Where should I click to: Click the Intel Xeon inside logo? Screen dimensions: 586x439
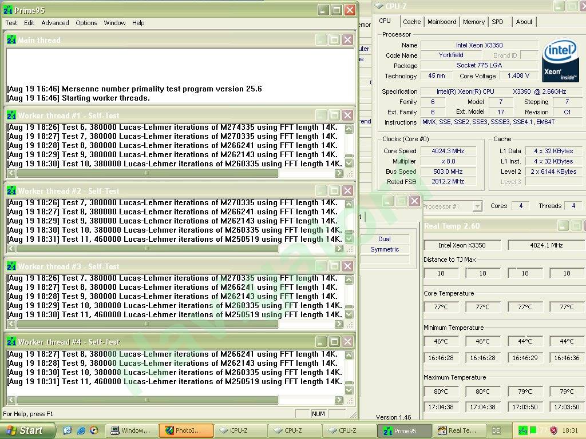tap(560, 61)
